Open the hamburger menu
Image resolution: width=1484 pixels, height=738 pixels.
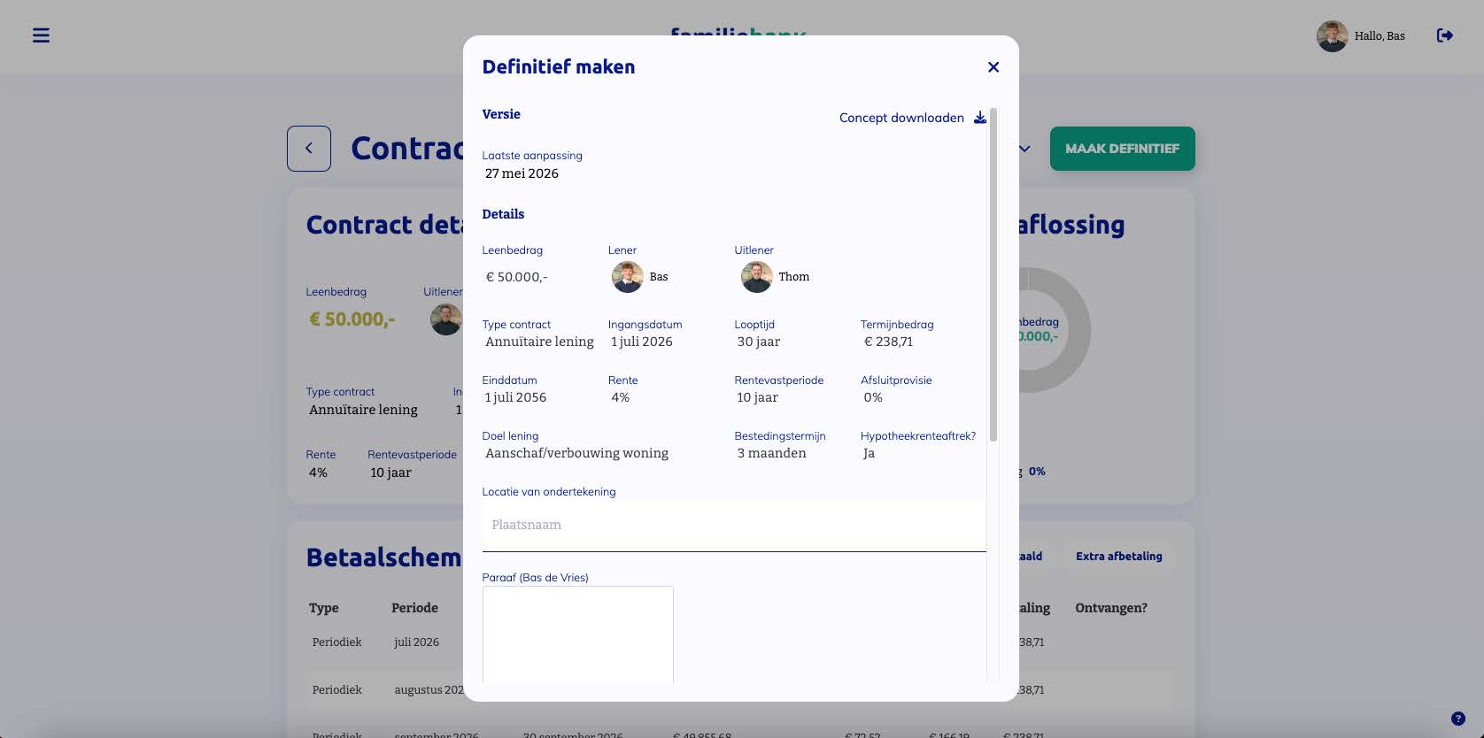tap(41, 35)
